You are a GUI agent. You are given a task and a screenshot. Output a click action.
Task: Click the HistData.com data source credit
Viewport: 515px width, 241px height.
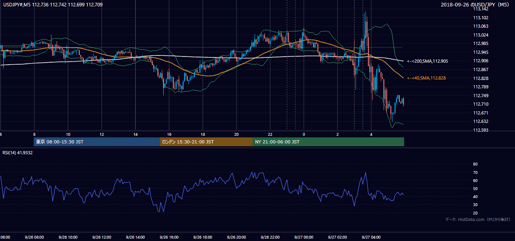[478, 219]
